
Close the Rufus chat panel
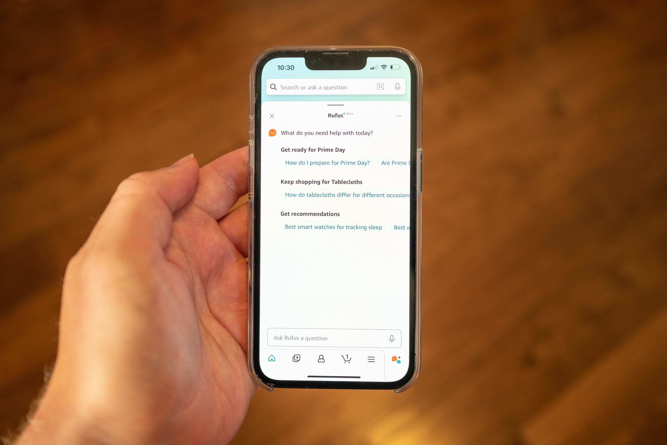pyautogui.click(x=273, y=116)
